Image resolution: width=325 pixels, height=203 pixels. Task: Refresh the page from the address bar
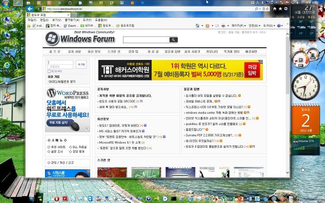[x=267, y=9]
